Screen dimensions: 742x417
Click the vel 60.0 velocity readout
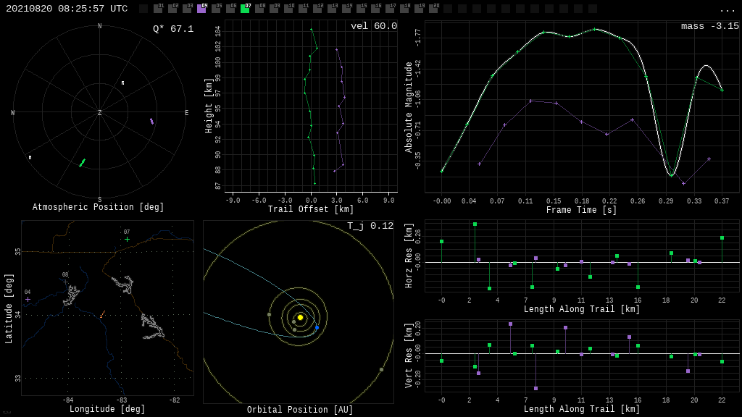[x=373, y=26]
